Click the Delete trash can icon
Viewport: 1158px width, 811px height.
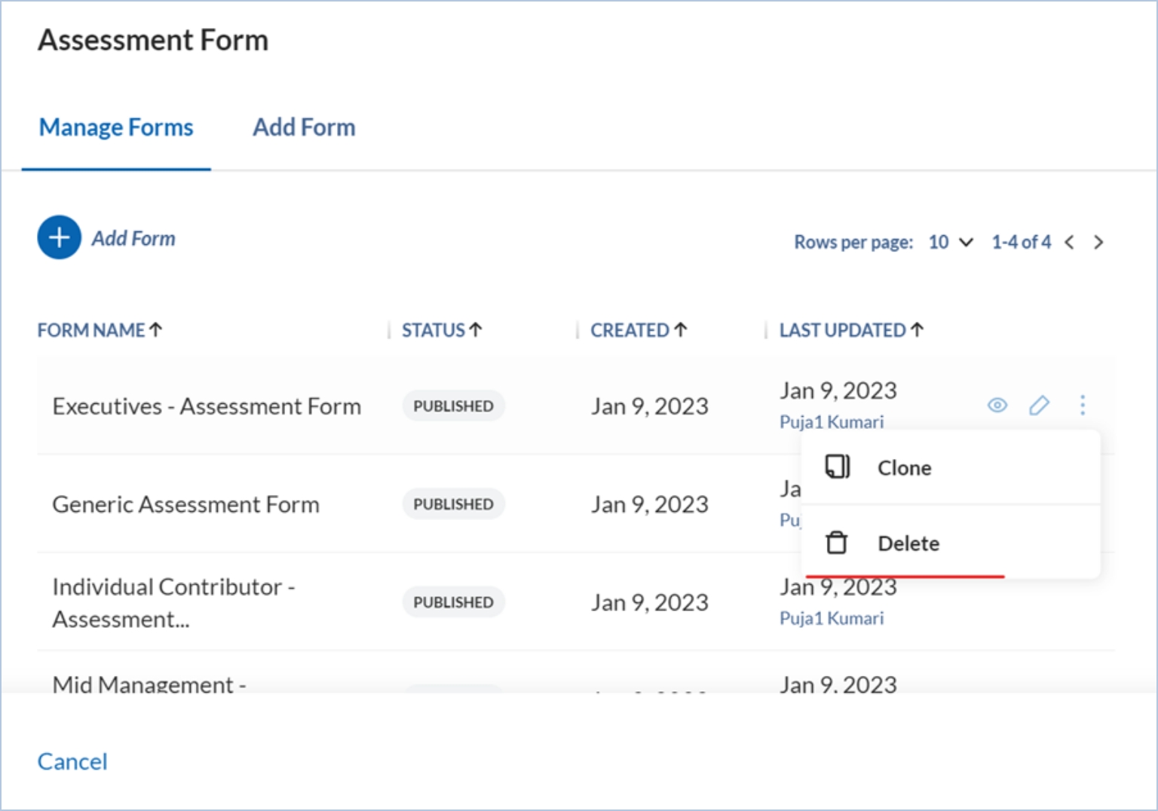point(836,543)
